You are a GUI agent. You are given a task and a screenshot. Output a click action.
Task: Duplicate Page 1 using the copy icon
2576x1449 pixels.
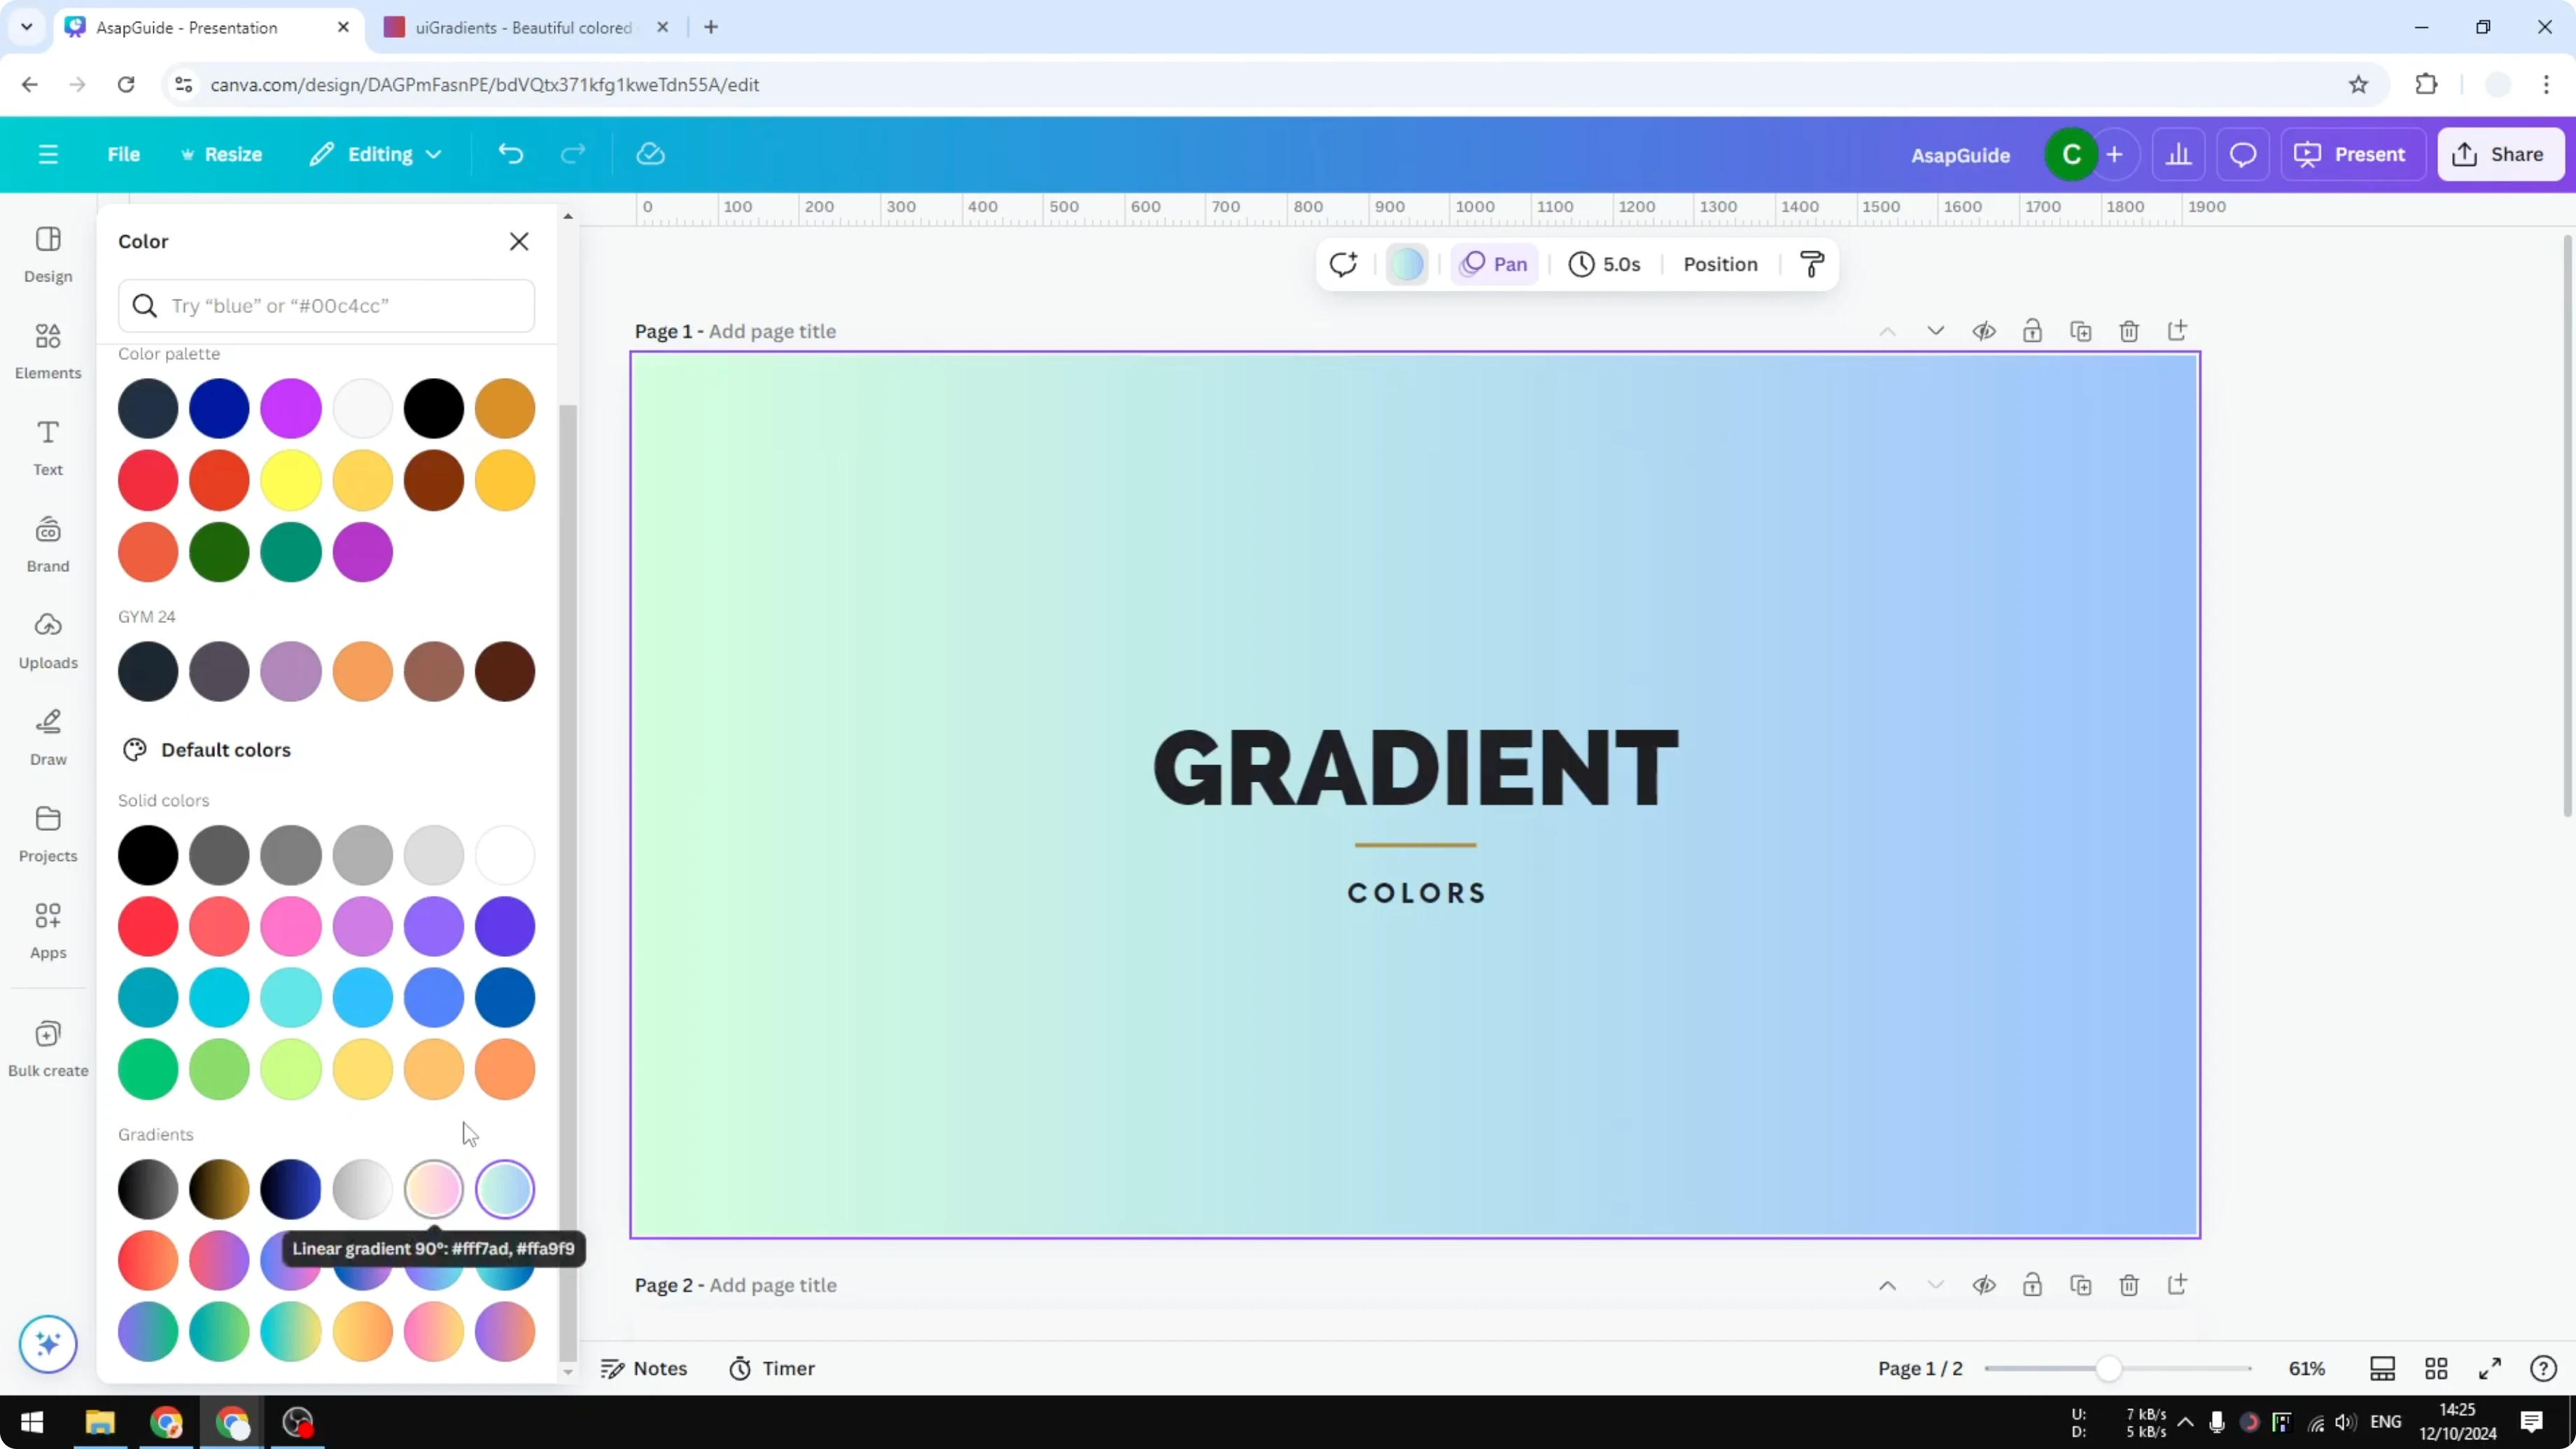click(x=2081, y=330)
